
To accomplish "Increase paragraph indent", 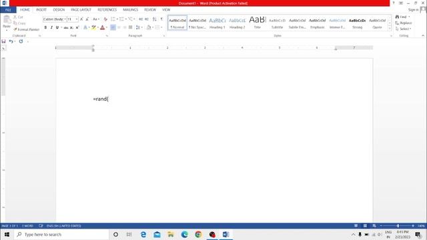I will (x=147, y=19).
